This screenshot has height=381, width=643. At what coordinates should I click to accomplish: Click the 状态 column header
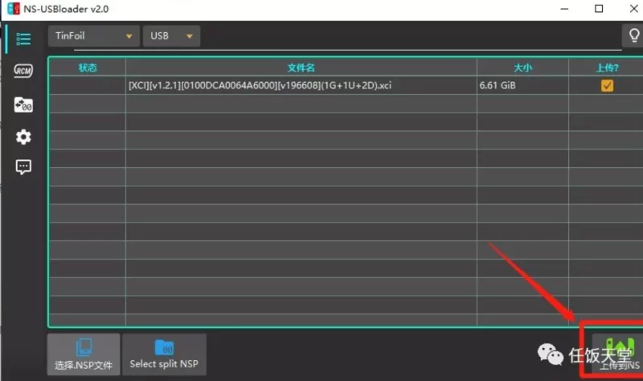tap(88, 68)
